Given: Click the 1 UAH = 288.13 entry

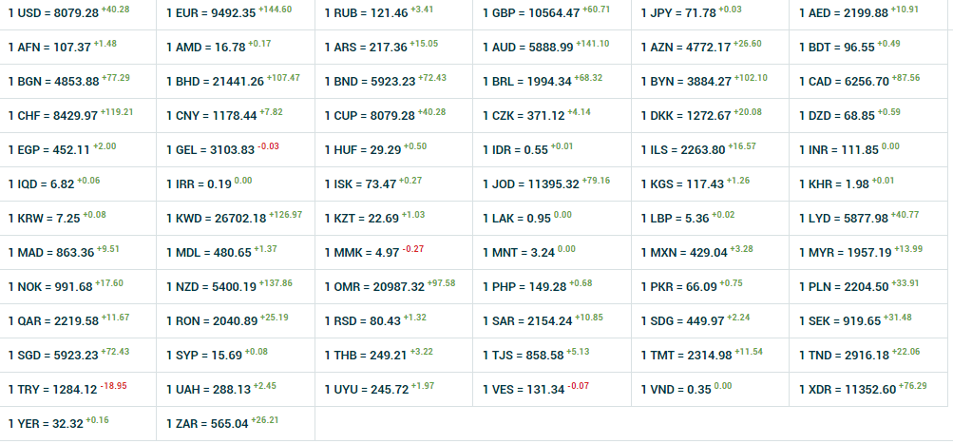Looking at the screenshot, I should tap(208, 390).
